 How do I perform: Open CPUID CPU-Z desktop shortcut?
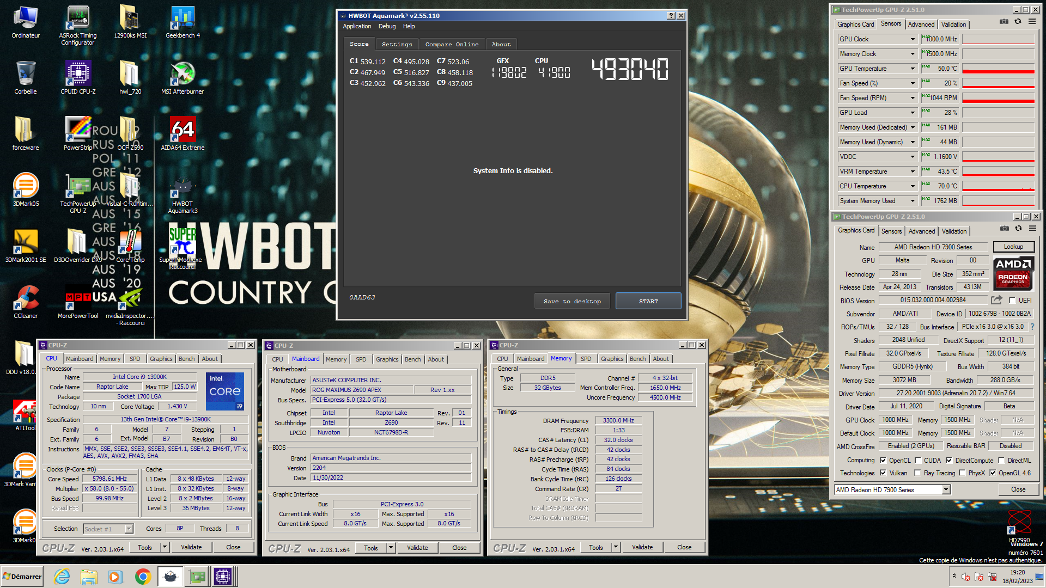click(78, 77)
